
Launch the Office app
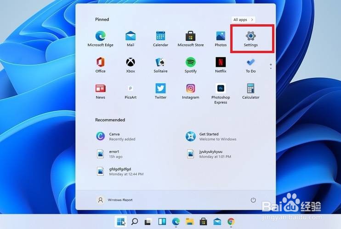[100, 65]
